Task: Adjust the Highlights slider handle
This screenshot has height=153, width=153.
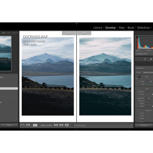Action: [149, 98]
